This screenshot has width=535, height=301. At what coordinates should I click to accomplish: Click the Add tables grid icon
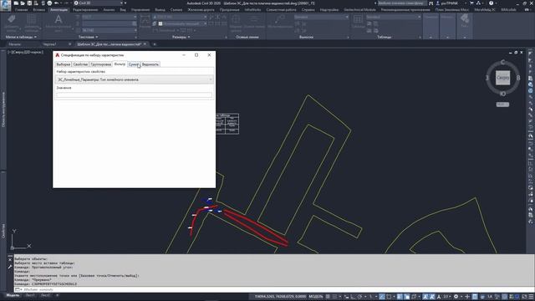coord(31,19)
